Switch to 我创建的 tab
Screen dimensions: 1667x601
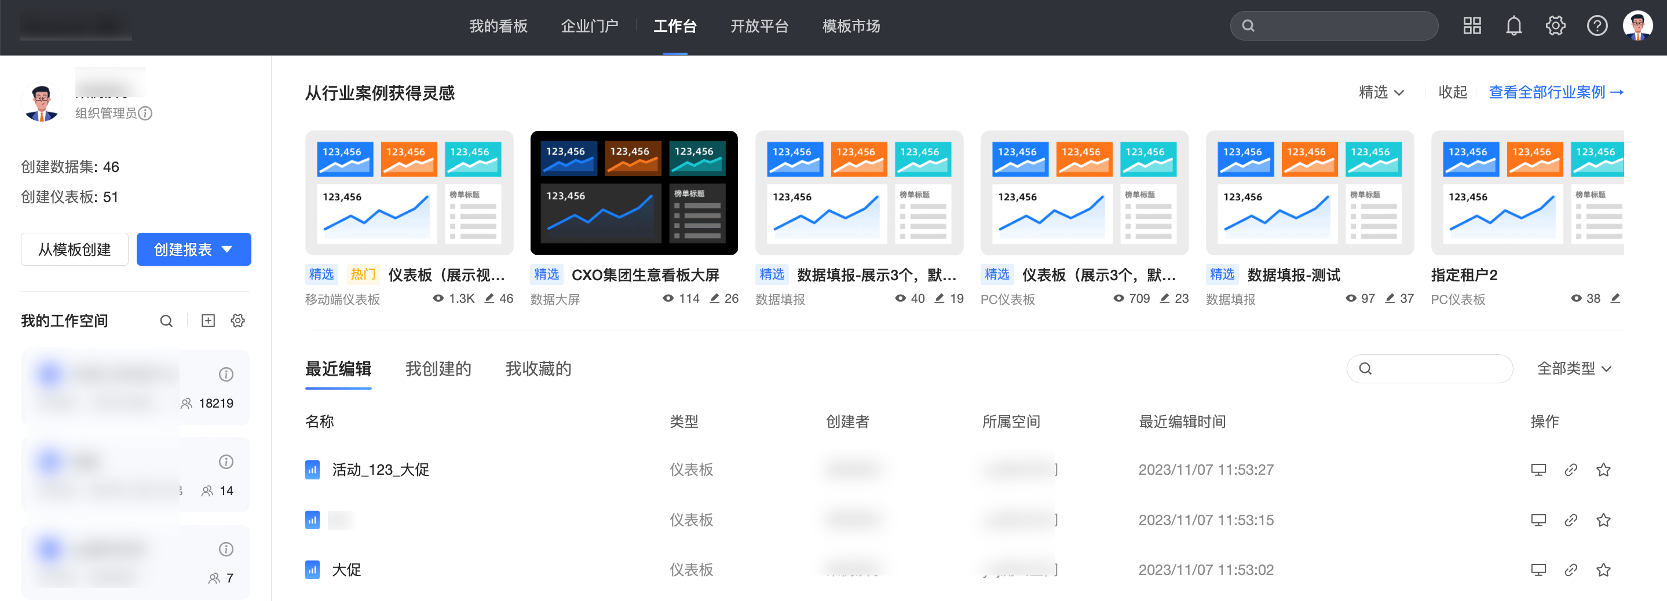point(438,369)
